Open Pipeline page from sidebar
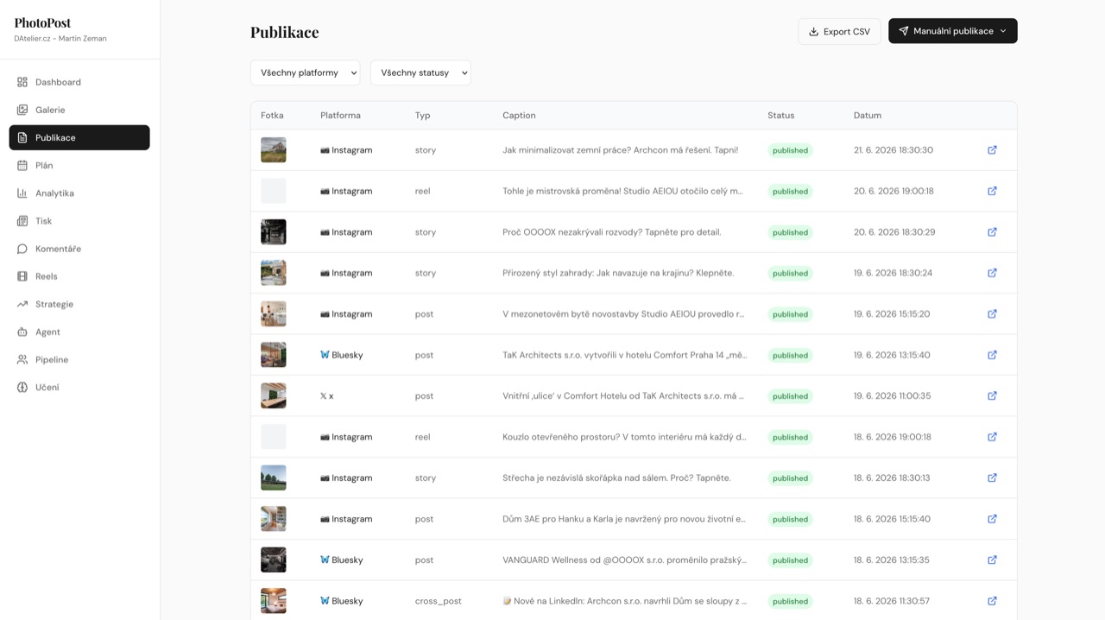 pyautogui.click(x=79, y=359)
